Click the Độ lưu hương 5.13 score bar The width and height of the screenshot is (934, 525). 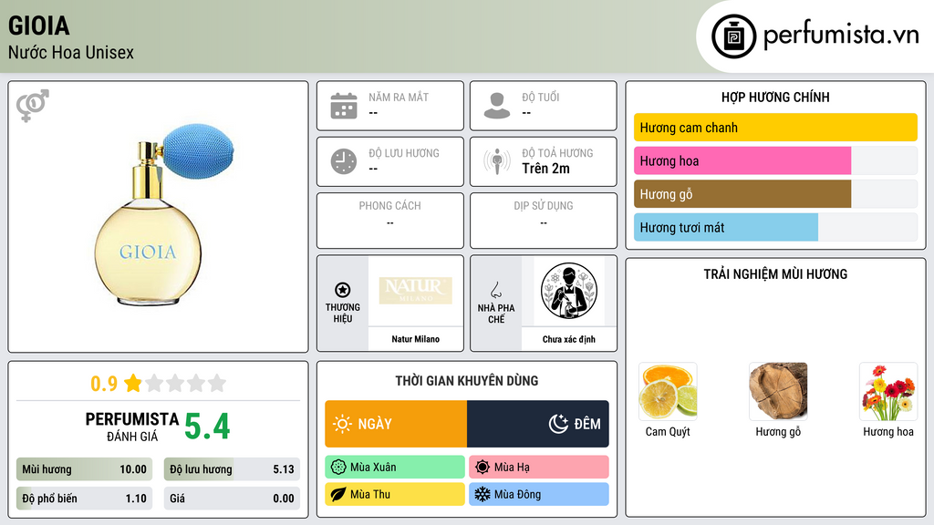coord(232,469)
